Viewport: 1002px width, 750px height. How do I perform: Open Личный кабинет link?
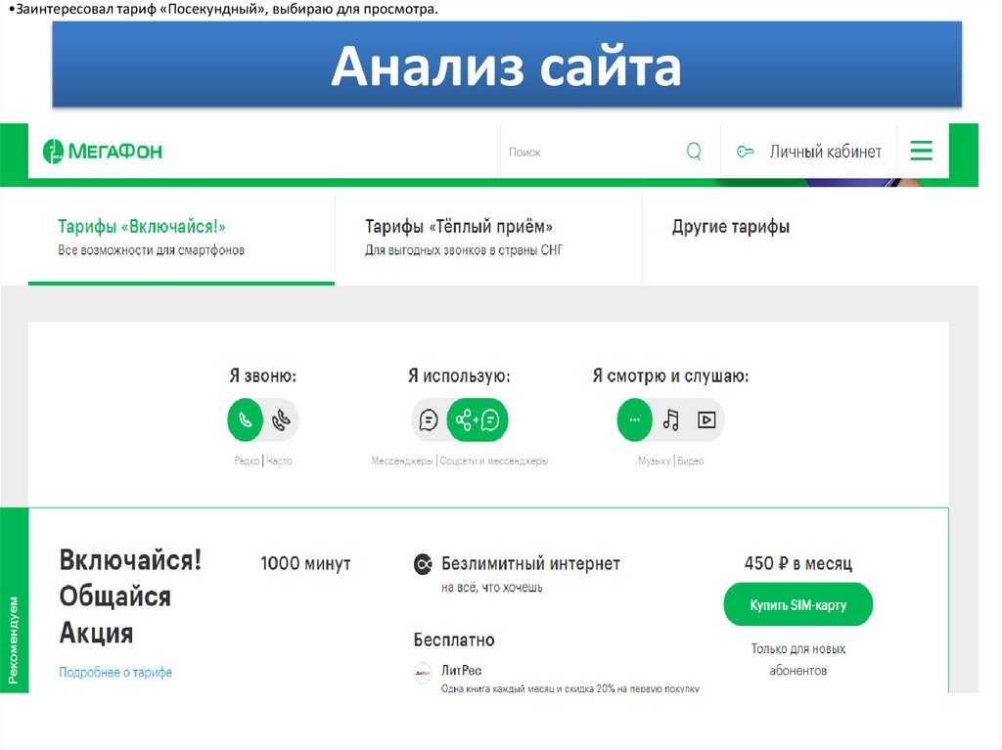point(825,152)
